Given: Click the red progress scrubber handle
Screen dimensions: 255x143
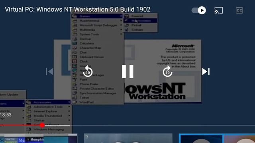Looking at the screenshot, I should point(42,125).
